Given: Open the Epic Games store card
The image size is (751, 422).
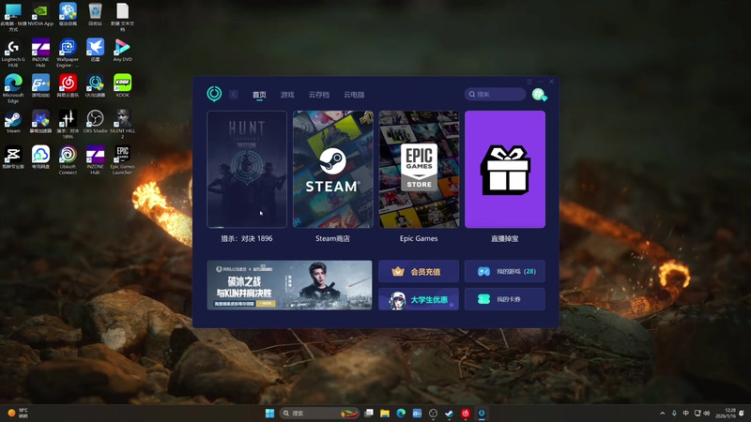Looking at the screenshot, I should (x=419, y=170).
